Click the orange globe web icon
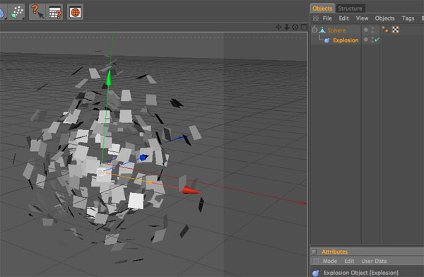 pyautogui.click(x=75, y=11)
